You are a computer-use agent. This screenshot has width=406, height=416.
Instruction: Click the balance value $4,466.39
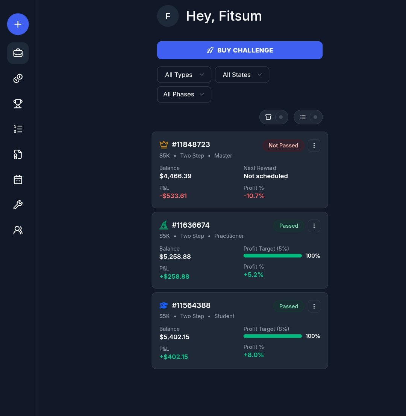(x=176, y=176)
